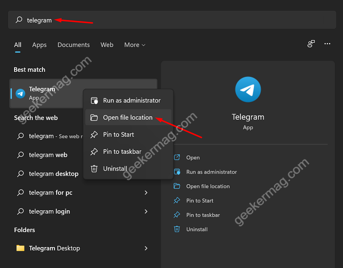Switch to the Apps tab
Viewport: 343px width, 268px height.
pos(39,45)
